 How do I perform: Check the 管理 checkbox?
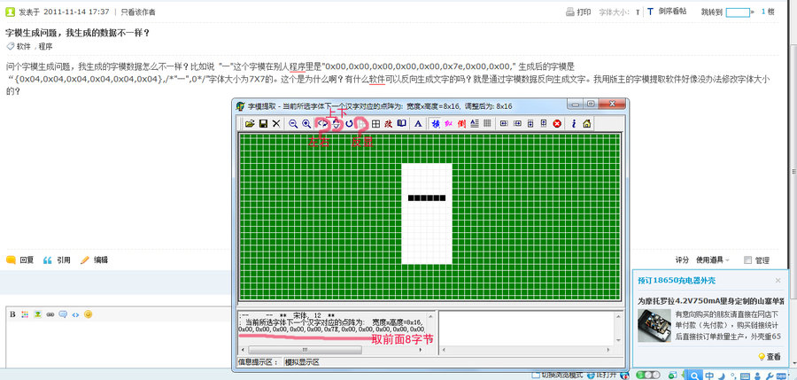[747, 260]
